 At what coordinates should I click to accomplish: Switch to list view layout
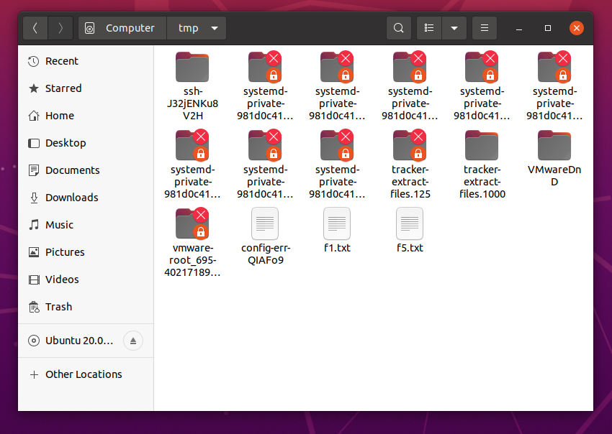(x=429, y=27)
